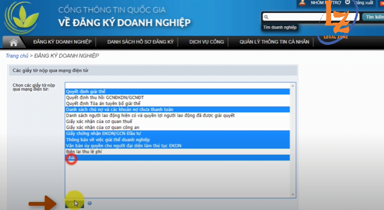This screenshot has height=210, width=384.
Task: Select Danh sách chủ nợ và các khoản nợ item
Action: 177,110
